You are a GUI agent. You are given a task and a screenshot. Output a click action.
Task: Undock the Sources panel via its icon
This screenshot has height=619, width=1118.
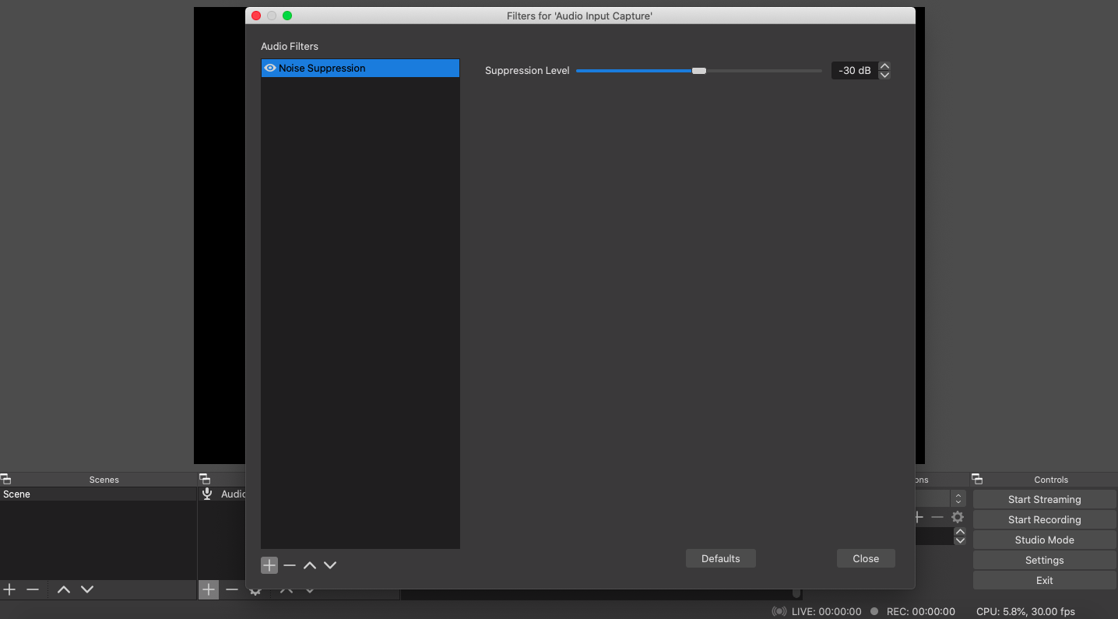205,479
